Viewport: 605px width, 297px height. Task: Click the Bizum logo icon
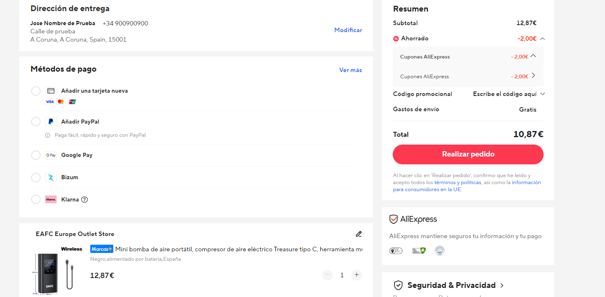coord(51,178)
